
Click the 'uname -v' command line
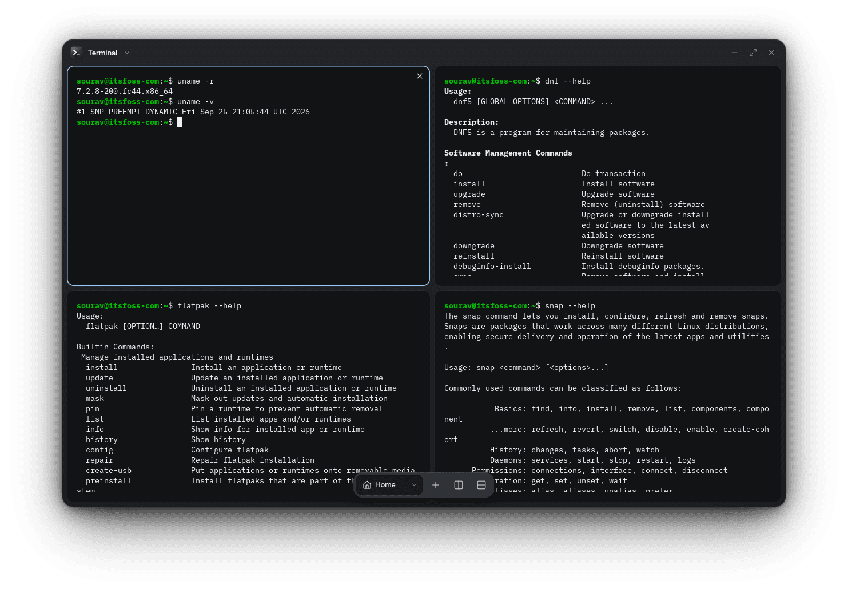click(x=145, y=102)
